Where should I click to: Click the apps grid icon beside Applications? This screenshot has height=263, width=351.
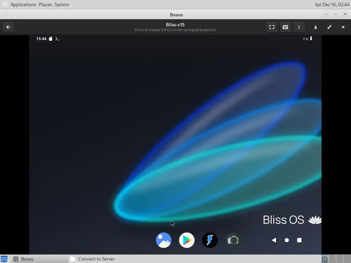[5, 4]
